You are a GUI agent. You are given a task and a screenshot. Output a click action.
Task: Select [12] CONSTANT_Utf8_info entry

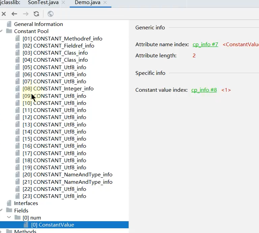pos(54,117)
